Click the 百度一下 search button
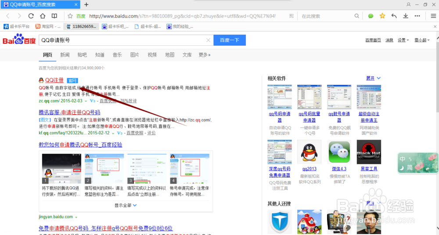The width and height of the screenshot is (439, 235). coord(230,40)
